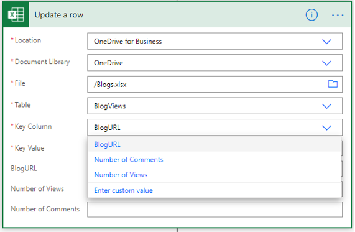Click the Table label
Viewport: 355px width, 232px height.
point(22,105)
